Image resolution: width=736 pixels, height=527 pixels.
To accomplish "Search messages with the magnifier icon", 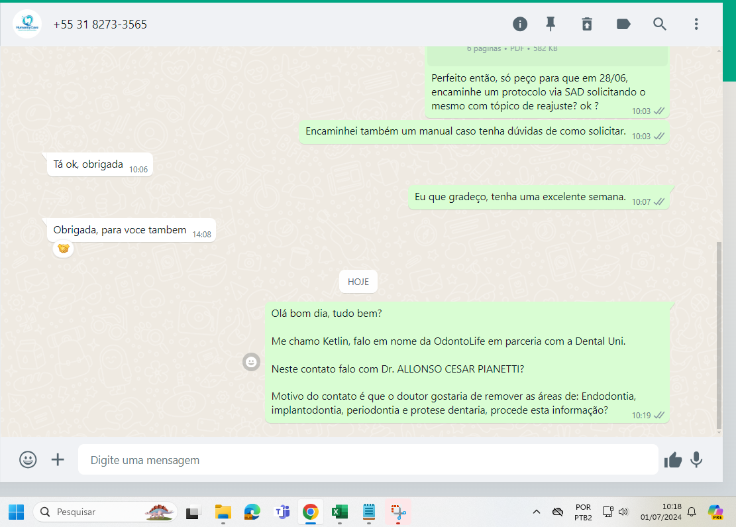I will click(x=660, y=24).
